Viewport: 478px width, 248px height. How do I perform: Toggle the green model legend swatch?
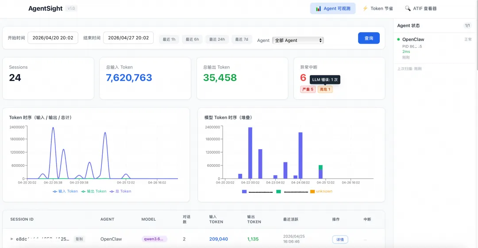point(278,192)
